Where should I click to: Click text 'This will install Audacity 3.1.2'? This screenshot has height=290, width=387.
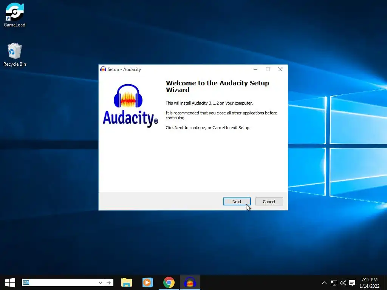[209, 103]
